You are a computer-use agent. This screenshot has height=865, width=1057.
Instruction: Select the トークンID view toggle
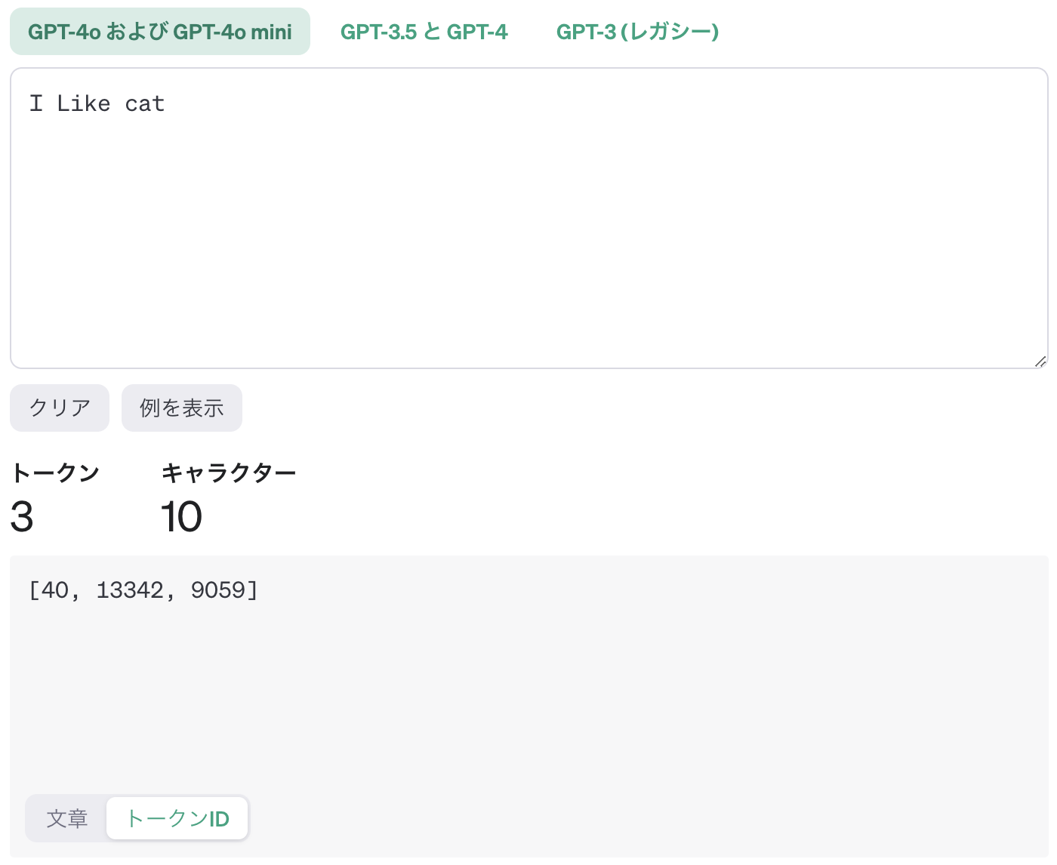tap(177, 818)
